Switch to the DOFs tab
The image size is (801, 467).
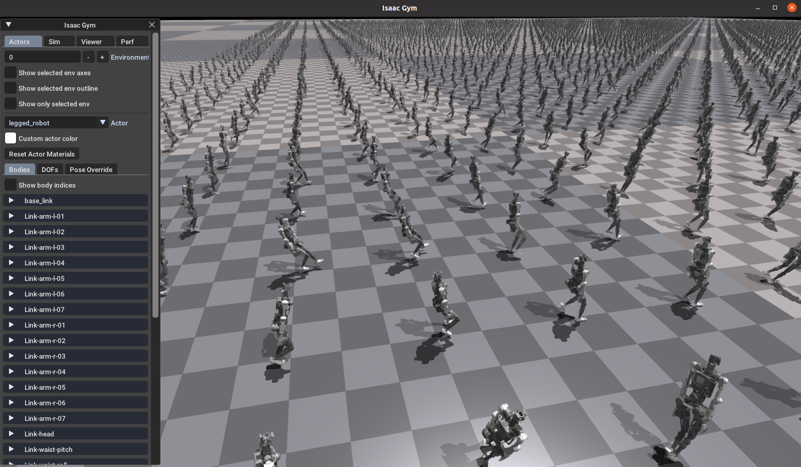[50, 170]
